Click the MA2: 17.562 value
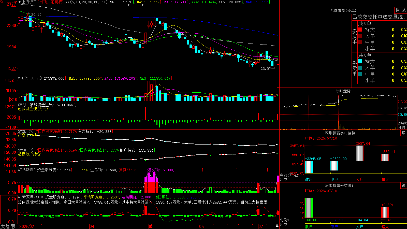The image size is (407, 229). tap(149, 2)
